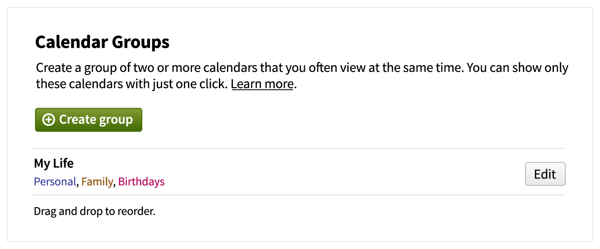Viewport: 600px width, 249px height.
Task: Open the Birthdays calendar link
Action: (x=141, y=182)
